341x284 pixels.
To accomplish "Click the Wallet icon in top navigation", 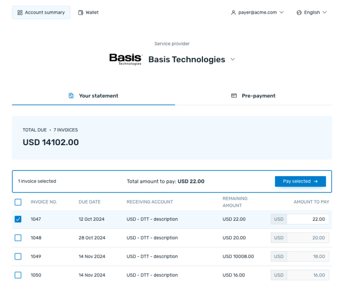I will (x=81, y=13).
